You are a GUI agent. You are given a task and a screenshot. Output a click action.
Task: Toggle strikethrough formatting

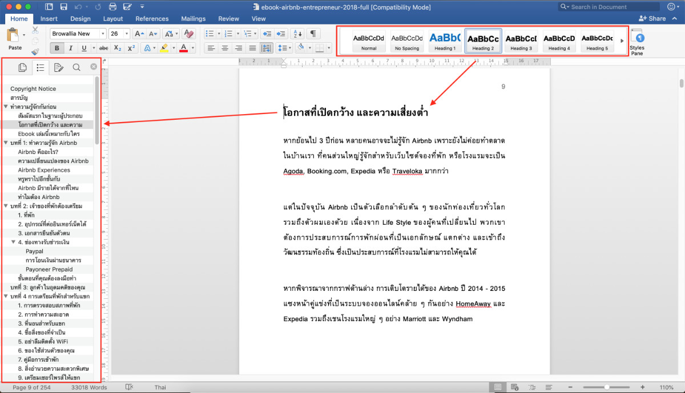coord(104,48)
